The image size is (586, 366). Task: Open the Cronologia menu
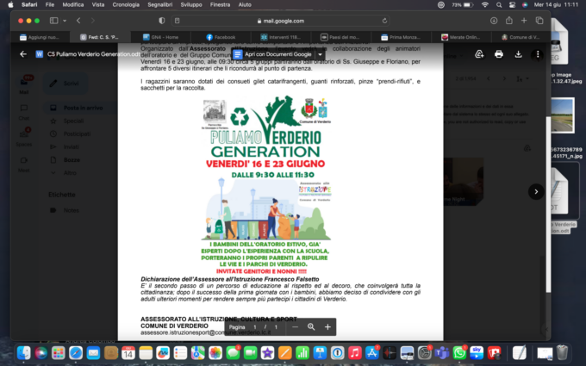[126, 4]
